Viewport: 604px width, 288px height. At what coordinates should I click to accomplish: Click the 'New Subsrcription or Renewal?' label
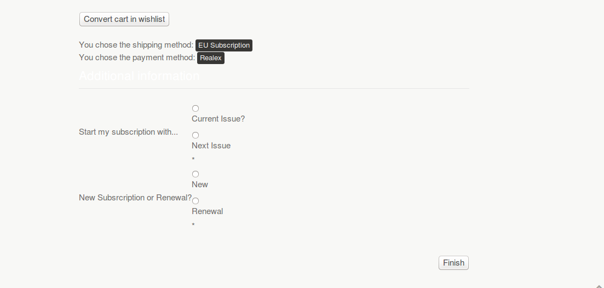tap(135, 198)
